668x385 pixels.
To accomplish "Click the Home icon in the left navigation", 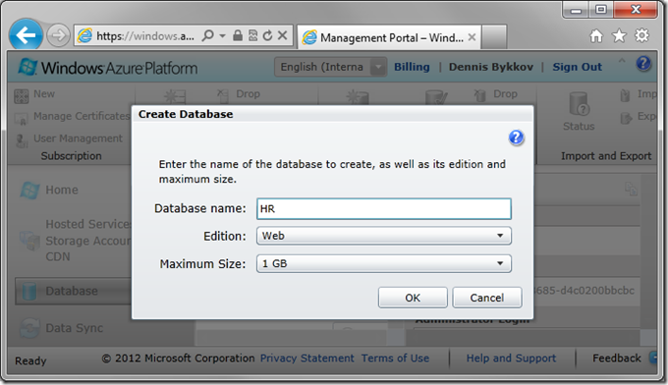I will (29, 190).
